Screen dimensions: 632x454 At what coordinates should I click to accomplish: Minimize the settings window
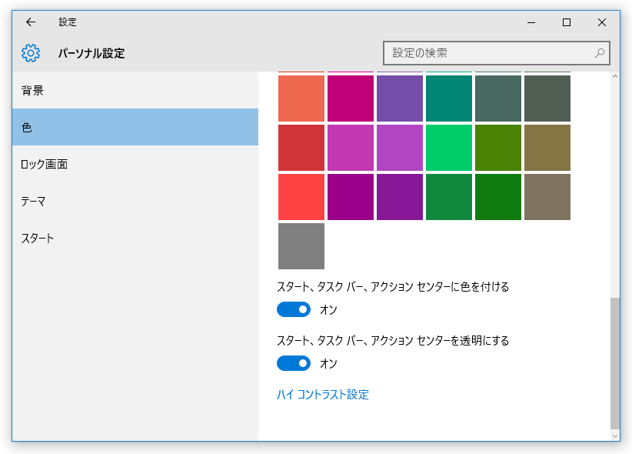(x=531, y=22)
